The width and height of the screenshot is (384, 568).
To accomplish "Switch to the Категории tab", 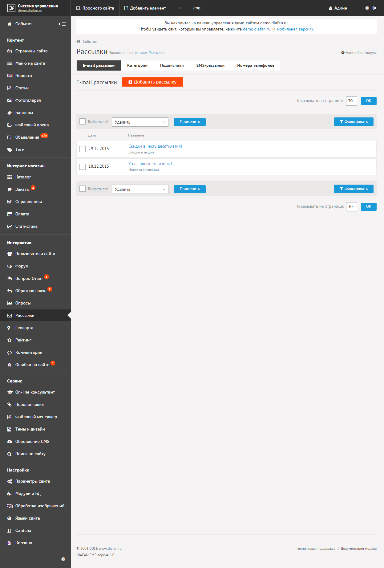I will 137,66.
